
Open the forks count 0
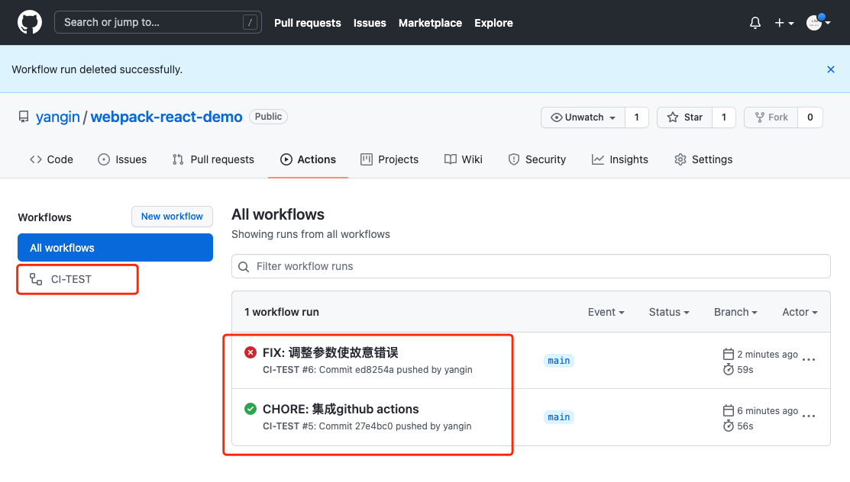pos(810,117)
